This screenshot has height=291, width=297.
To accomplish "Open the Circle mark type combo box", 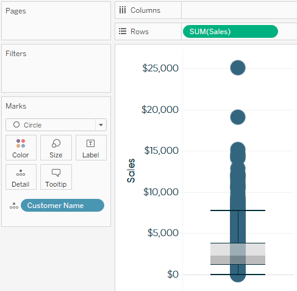I will tap(56, 125).
